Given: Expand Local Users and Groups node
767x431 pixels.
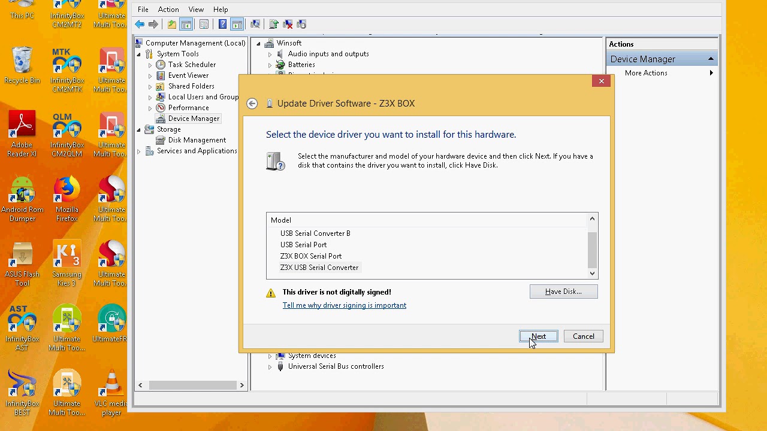Looking at the screenshot, I should point(150,97).
